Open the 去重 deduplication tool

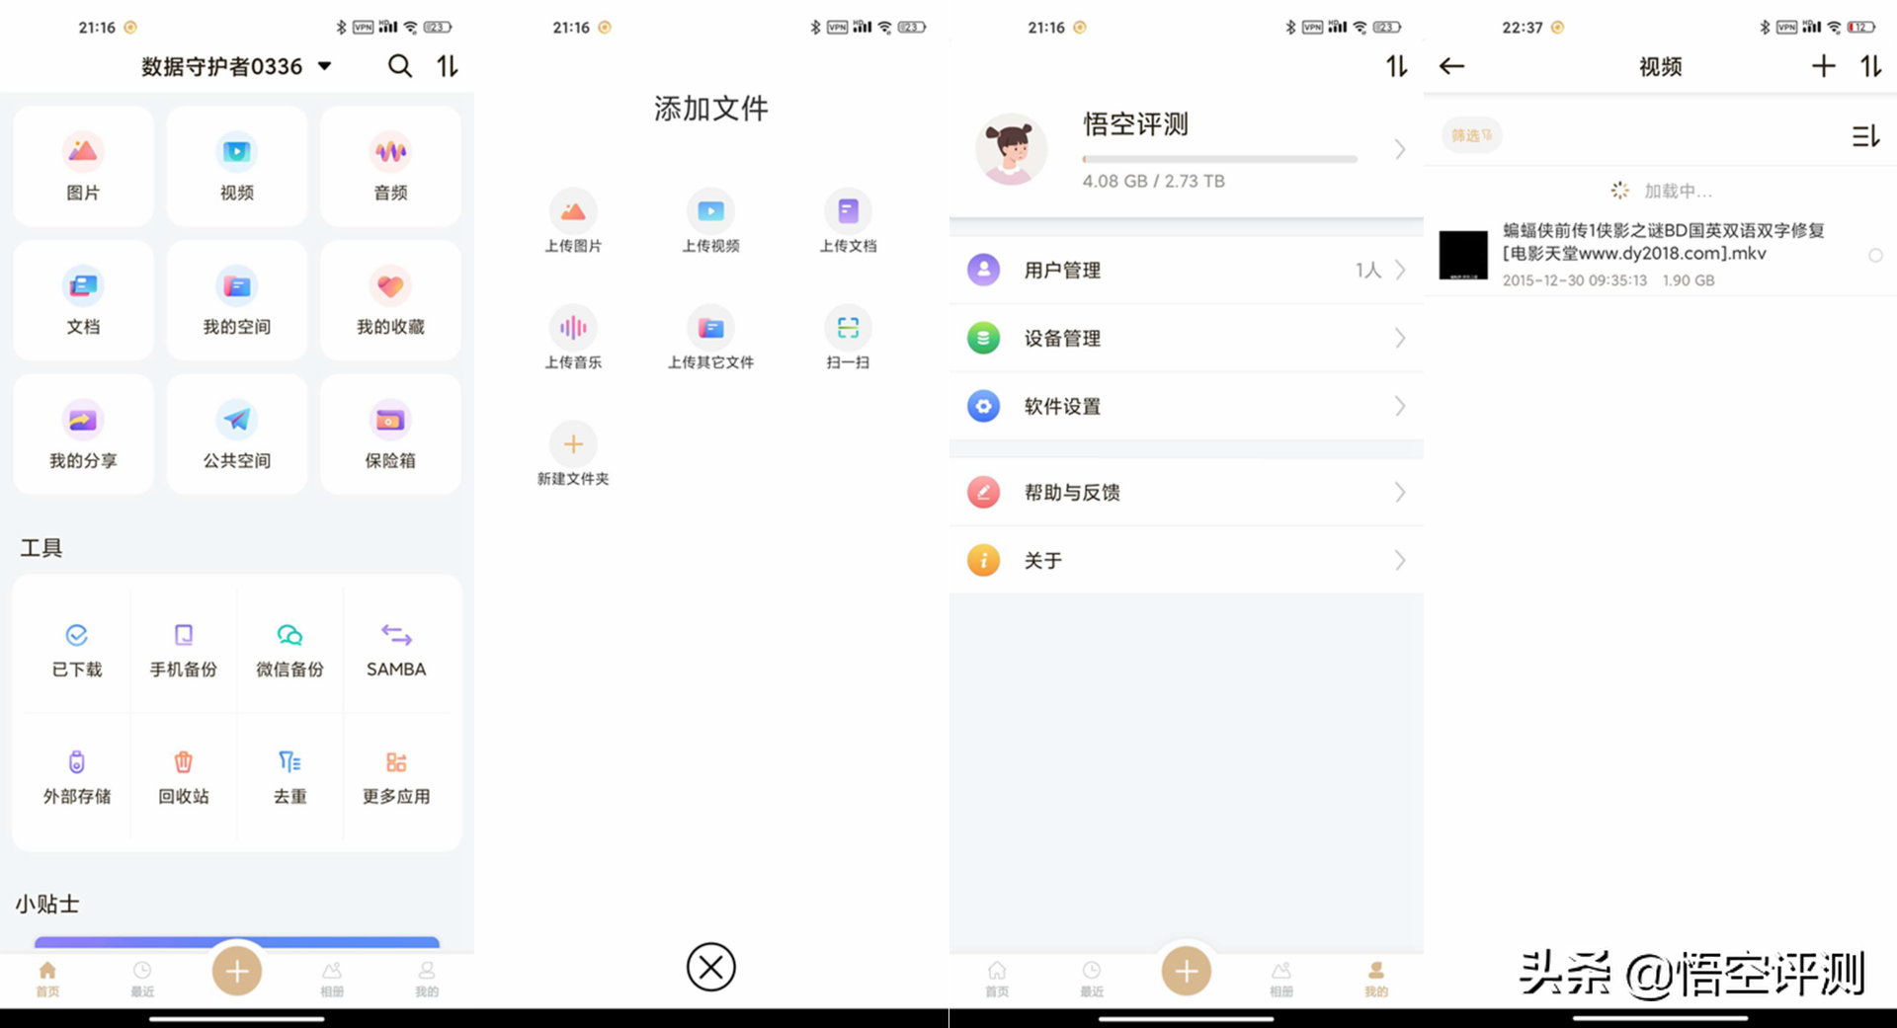(289, 778)
